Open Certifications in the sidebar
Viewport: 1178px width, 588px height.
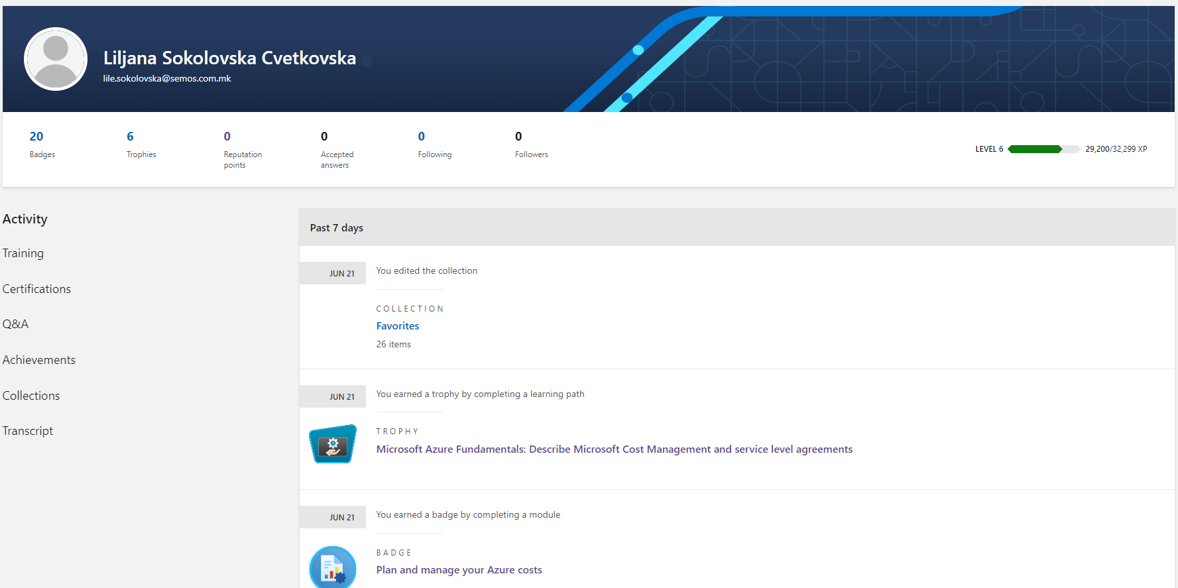coord(36,289)
